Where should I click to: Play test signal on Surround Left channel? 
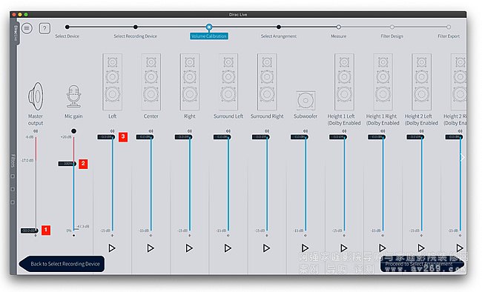click(228, 248)
